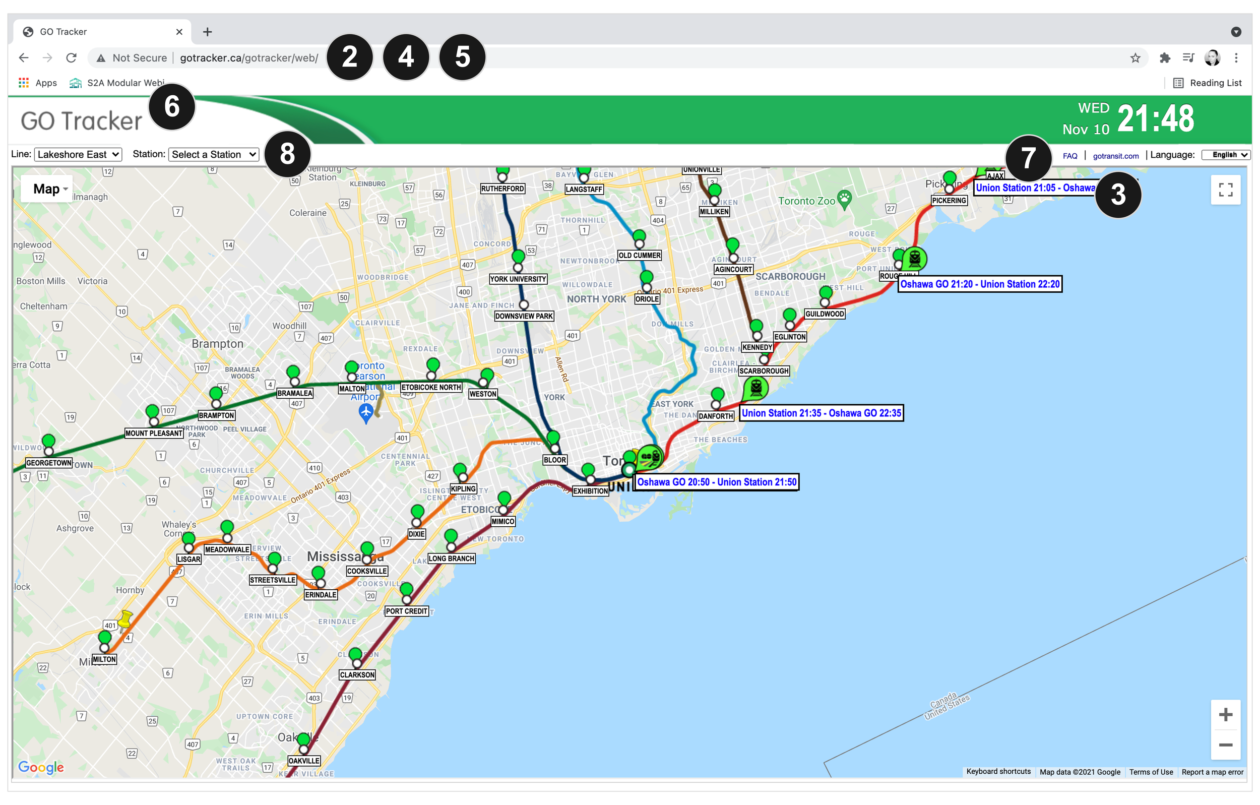Open the Select a Station dropdown
The image size is (1260, 805).
click(214, 154)
